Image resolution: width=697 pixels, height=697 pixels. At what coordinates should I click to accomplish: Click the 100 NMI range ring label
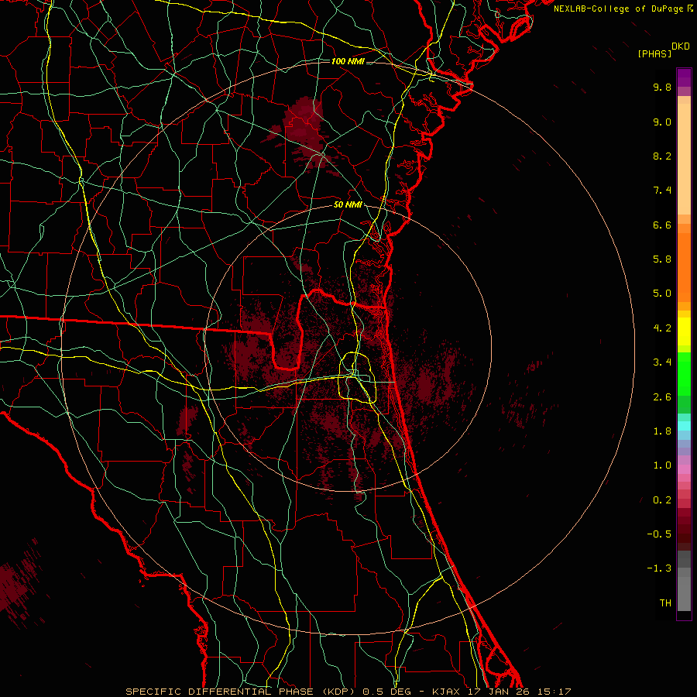(x=348, y=61)
